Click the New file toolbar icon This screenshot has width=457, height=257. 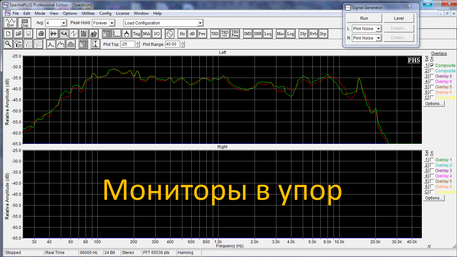pos(8,34)
